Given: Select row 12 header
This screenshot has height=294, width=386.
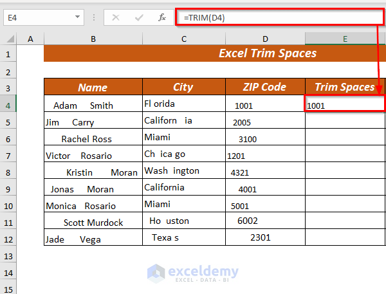Looking at the screenshot, I should click(x=9, y=238).
